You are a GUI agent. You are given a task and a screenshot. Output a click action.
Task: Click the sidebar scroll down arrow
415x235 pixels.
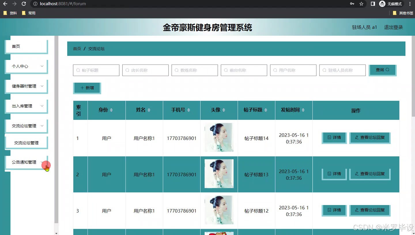click(x=56, y=233)
